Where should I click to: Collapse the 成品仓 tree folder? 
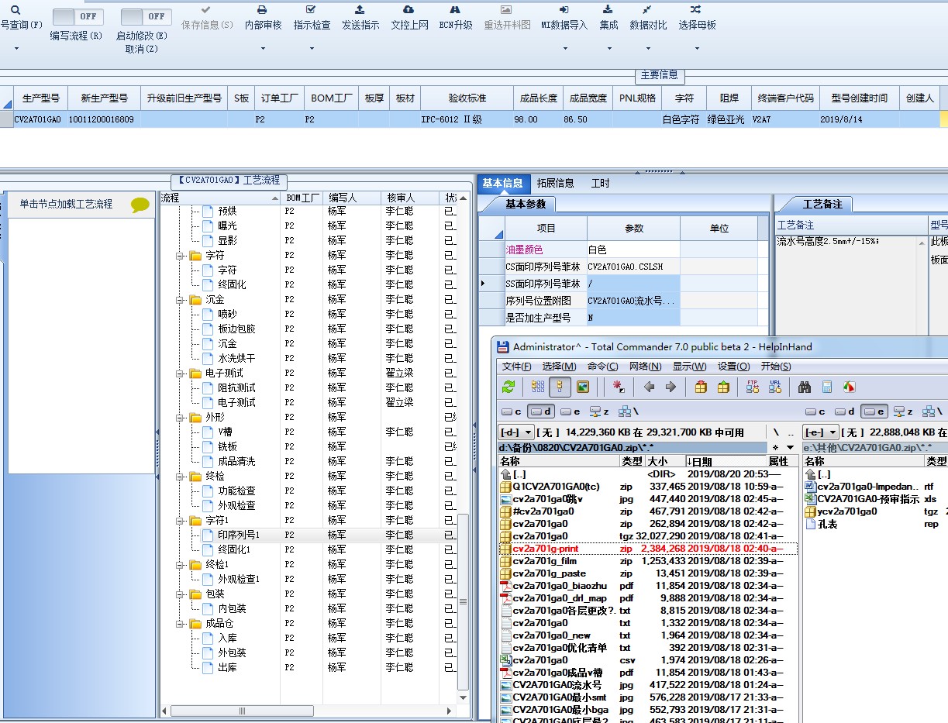coord(179,623)
